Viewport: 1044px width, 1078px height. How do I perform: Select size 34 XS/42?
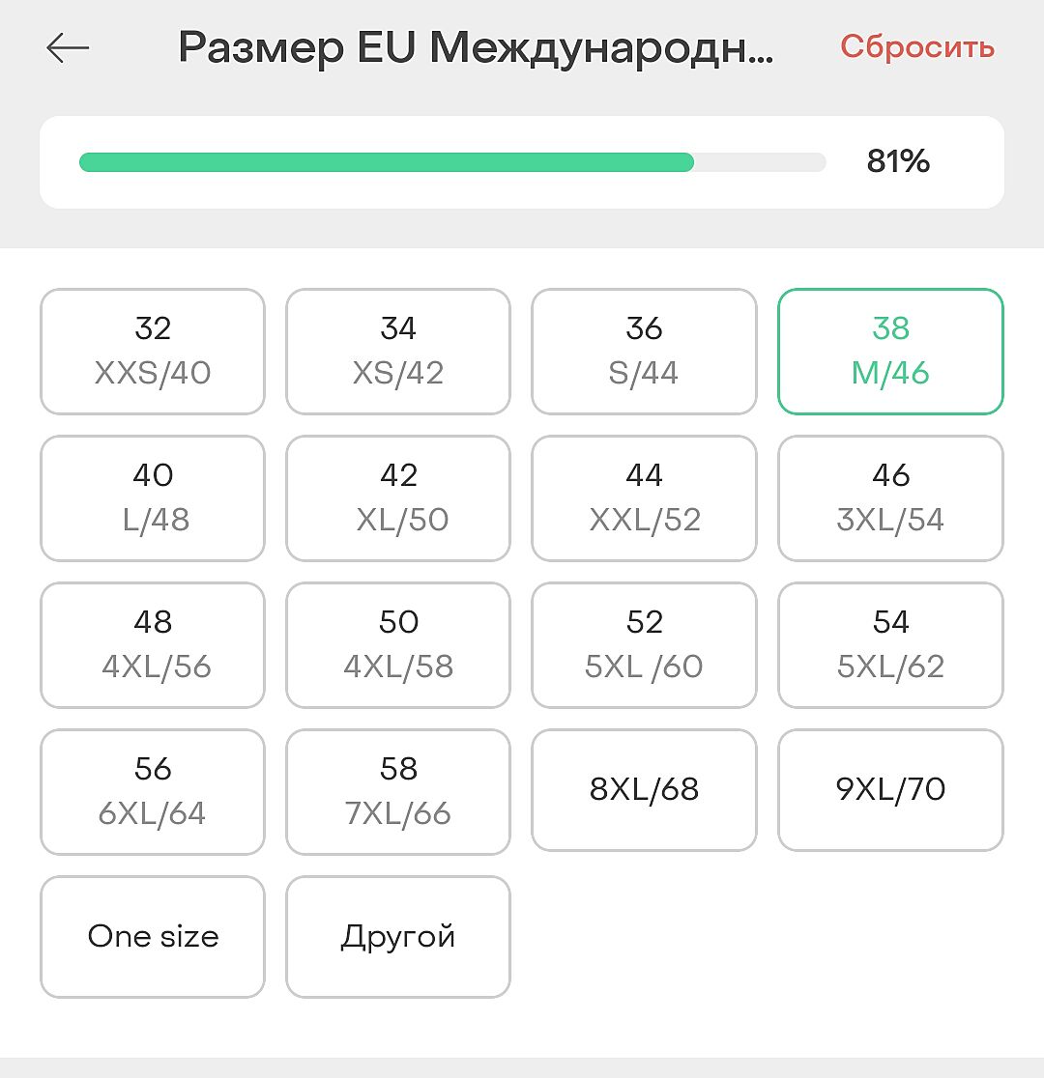(398, 352)
